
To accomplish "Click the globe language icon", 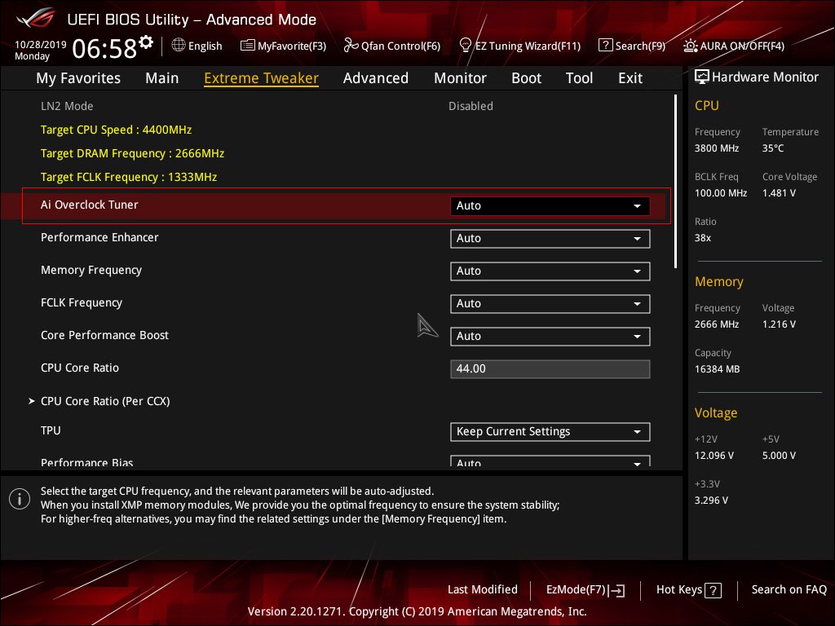I will pos(179,46).
